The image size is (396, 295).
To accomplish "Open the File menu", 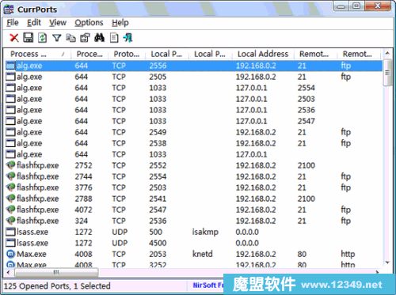I will [13, 23].
